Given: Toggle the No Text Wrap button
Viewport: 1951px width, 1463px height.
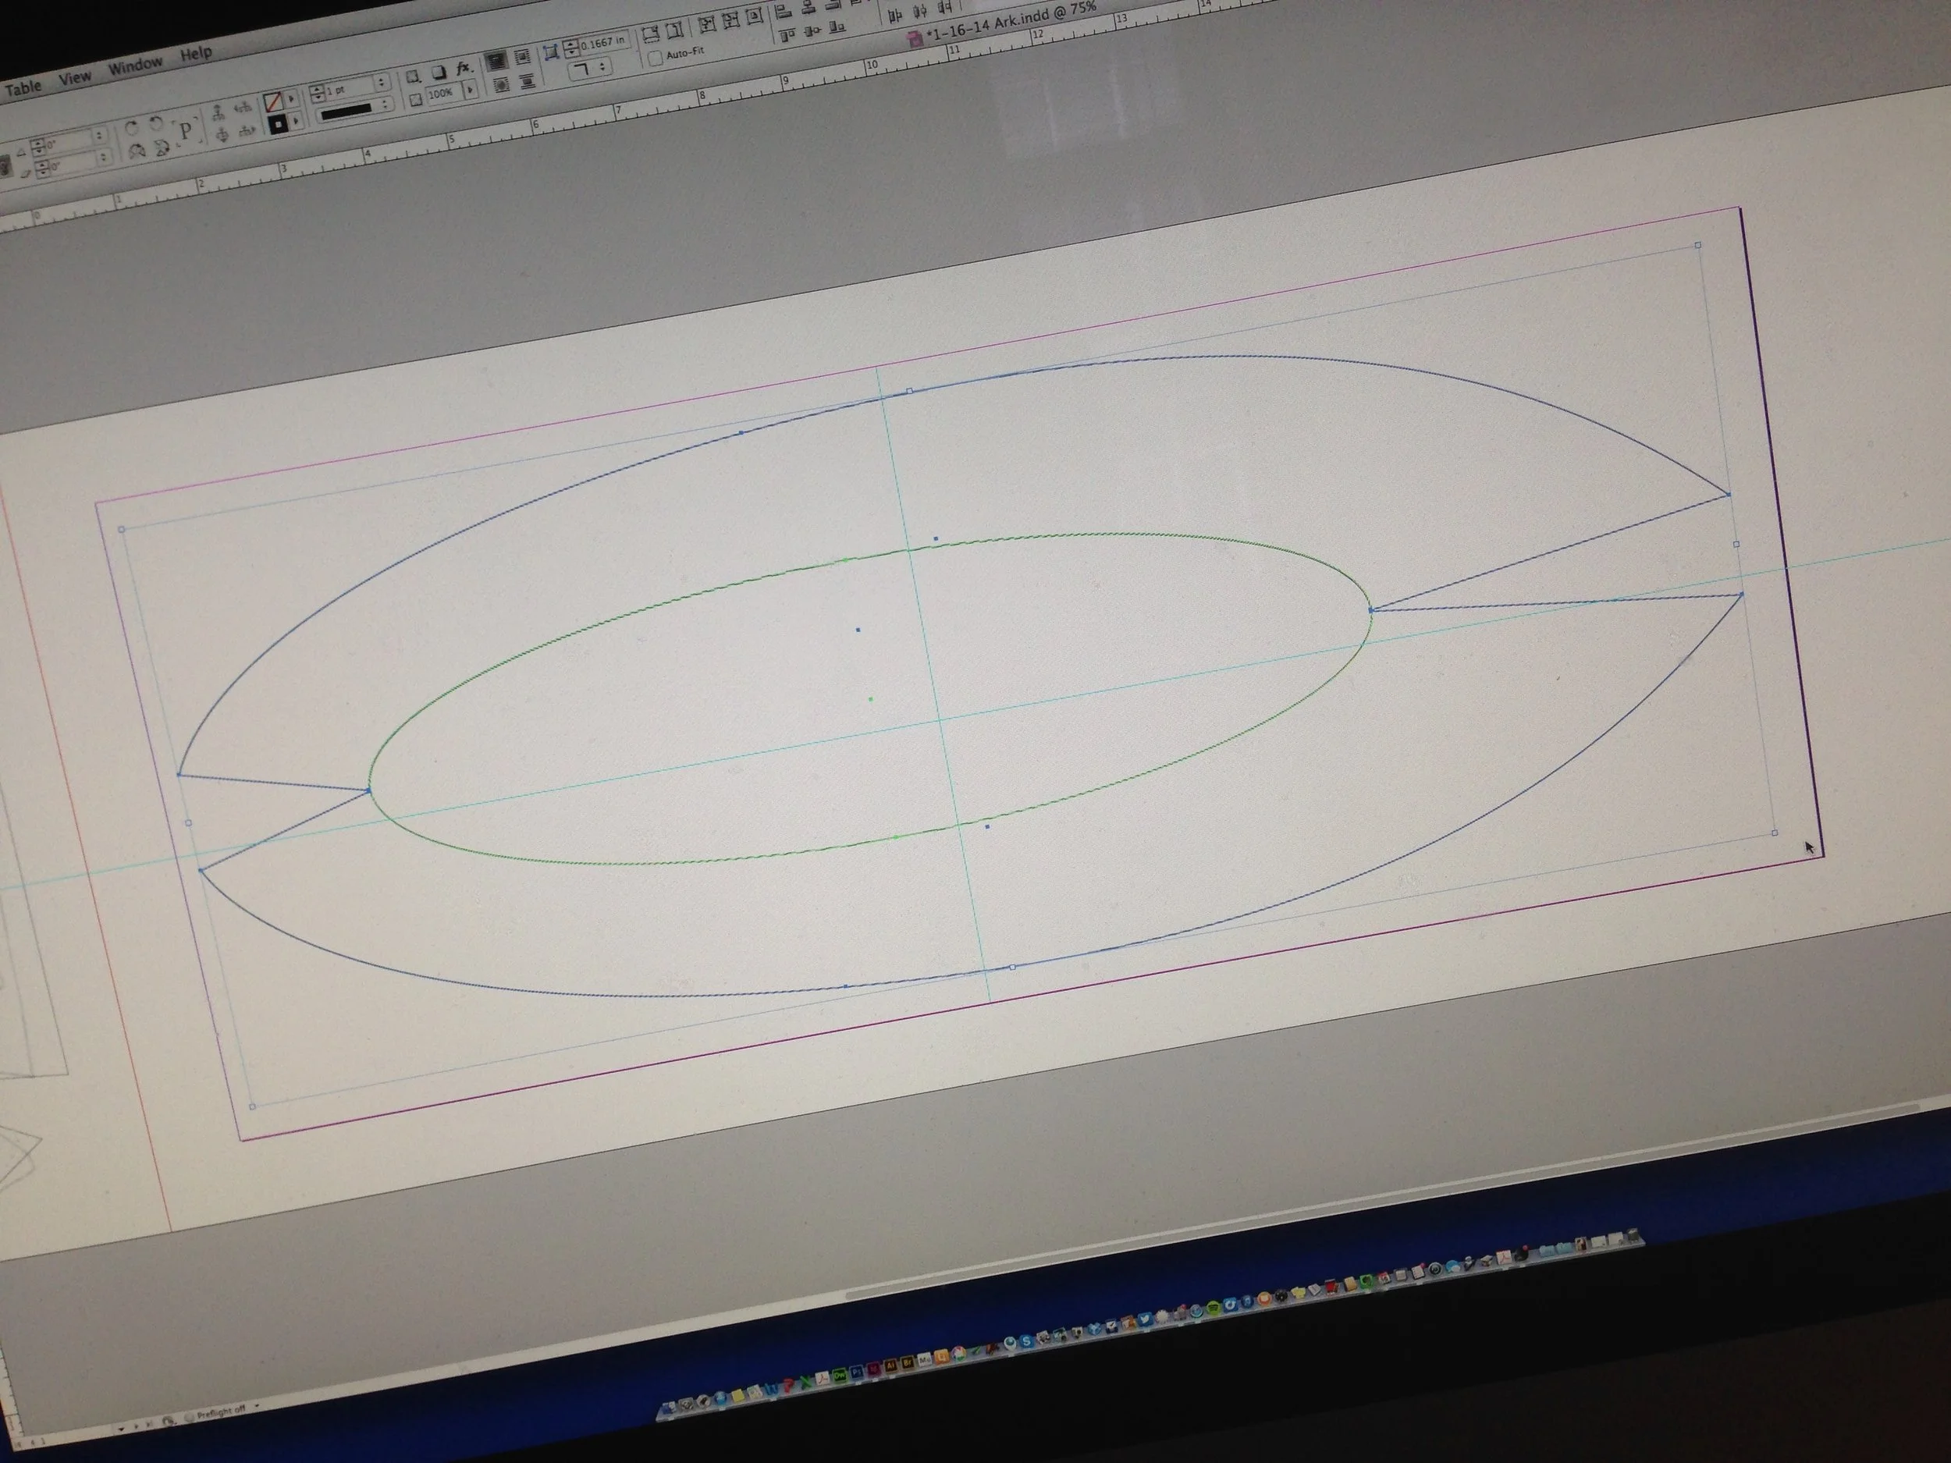Looking at the screenshot, I should click(497, 61).
